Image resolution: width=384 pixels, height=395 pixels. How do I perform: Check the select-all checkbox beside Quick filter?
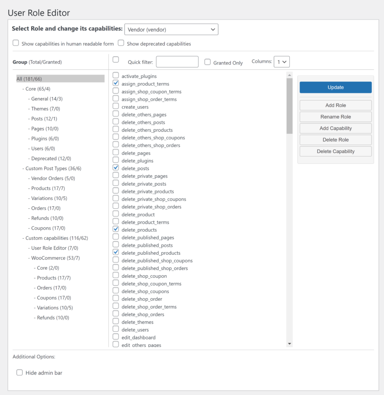pyautogui.click(x=116, y=60)
